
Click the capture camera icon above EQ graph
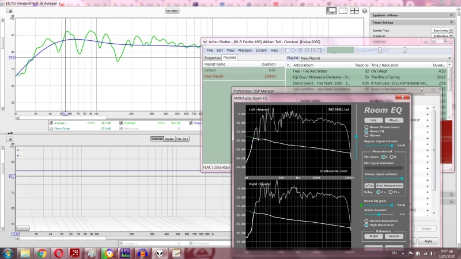[x=10, y=11]
